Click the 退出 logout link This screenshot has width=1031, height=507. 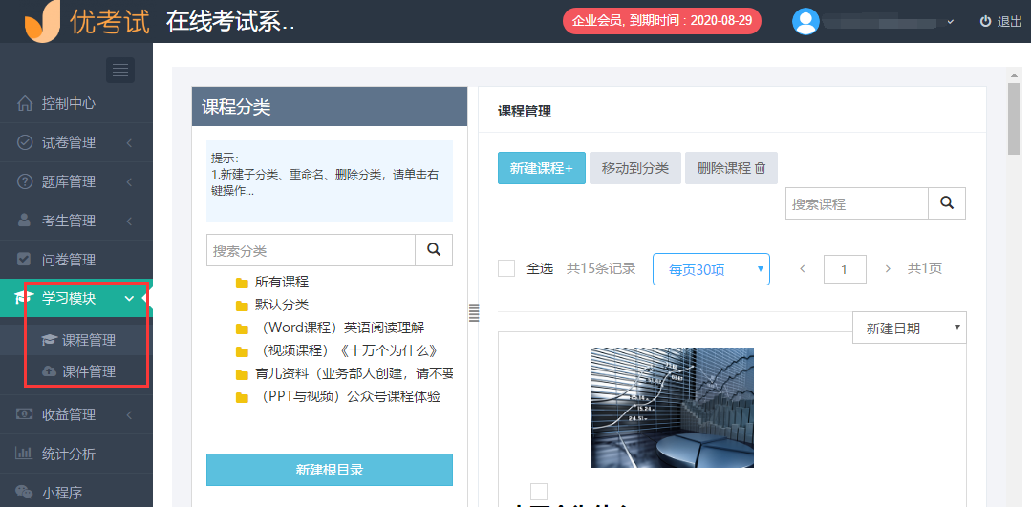[1009, 22]
